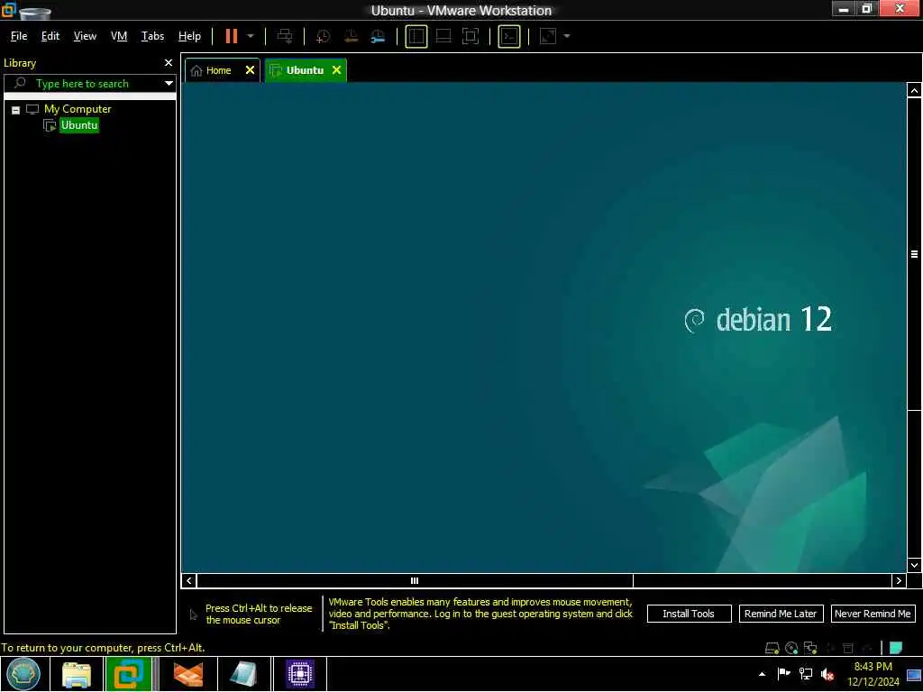
Task: Open the power options dropdown beside the pause button
Action: pos(251,36)
